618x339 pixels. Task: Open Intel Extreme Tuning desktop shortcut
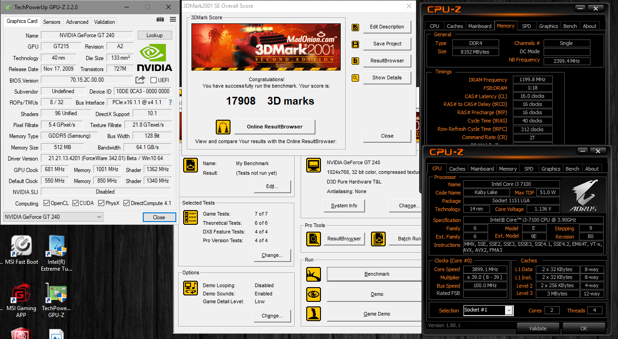[x=56, y=254]
